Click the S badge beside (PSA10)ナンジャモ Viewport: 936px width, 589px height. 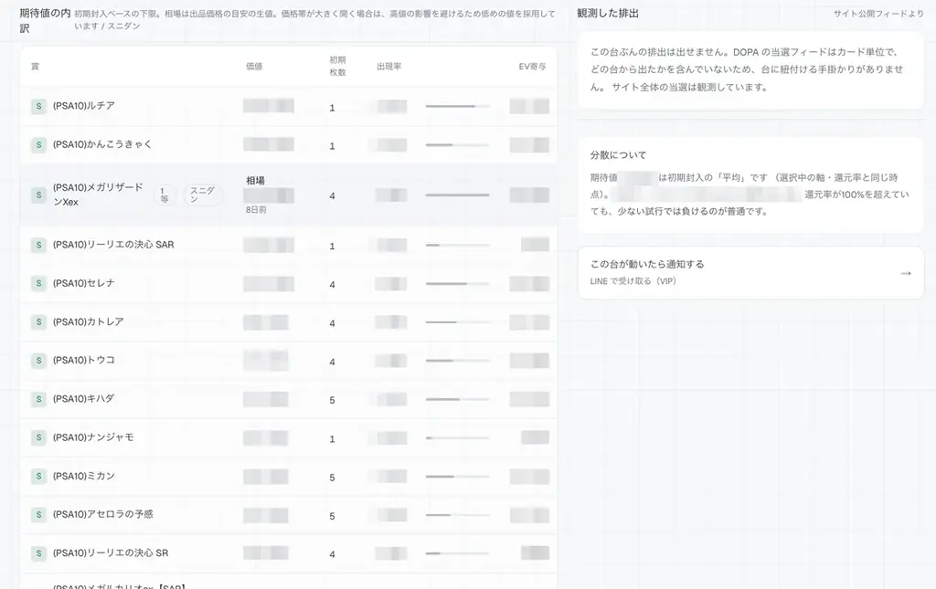coord(38,437)
